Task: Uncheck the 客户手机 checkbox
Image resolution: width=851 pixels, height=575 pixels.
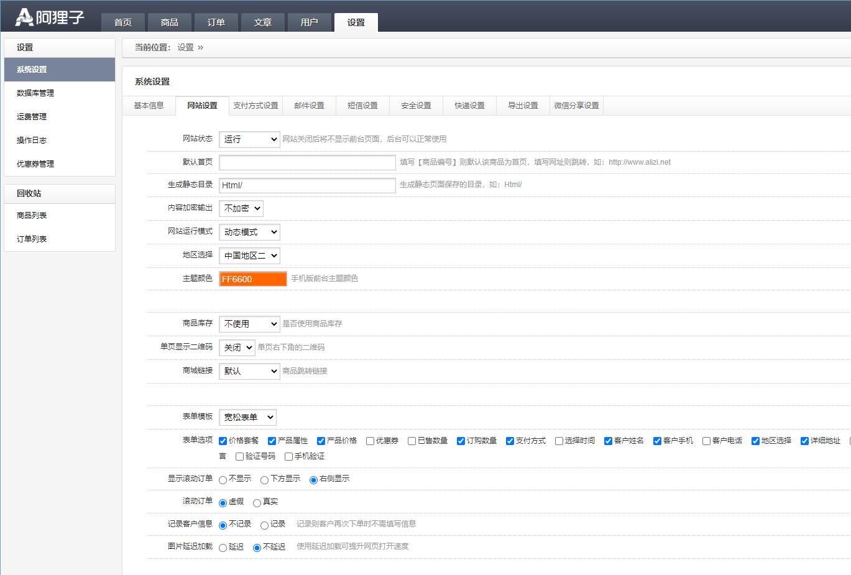Action: click(x=657, y=441)
